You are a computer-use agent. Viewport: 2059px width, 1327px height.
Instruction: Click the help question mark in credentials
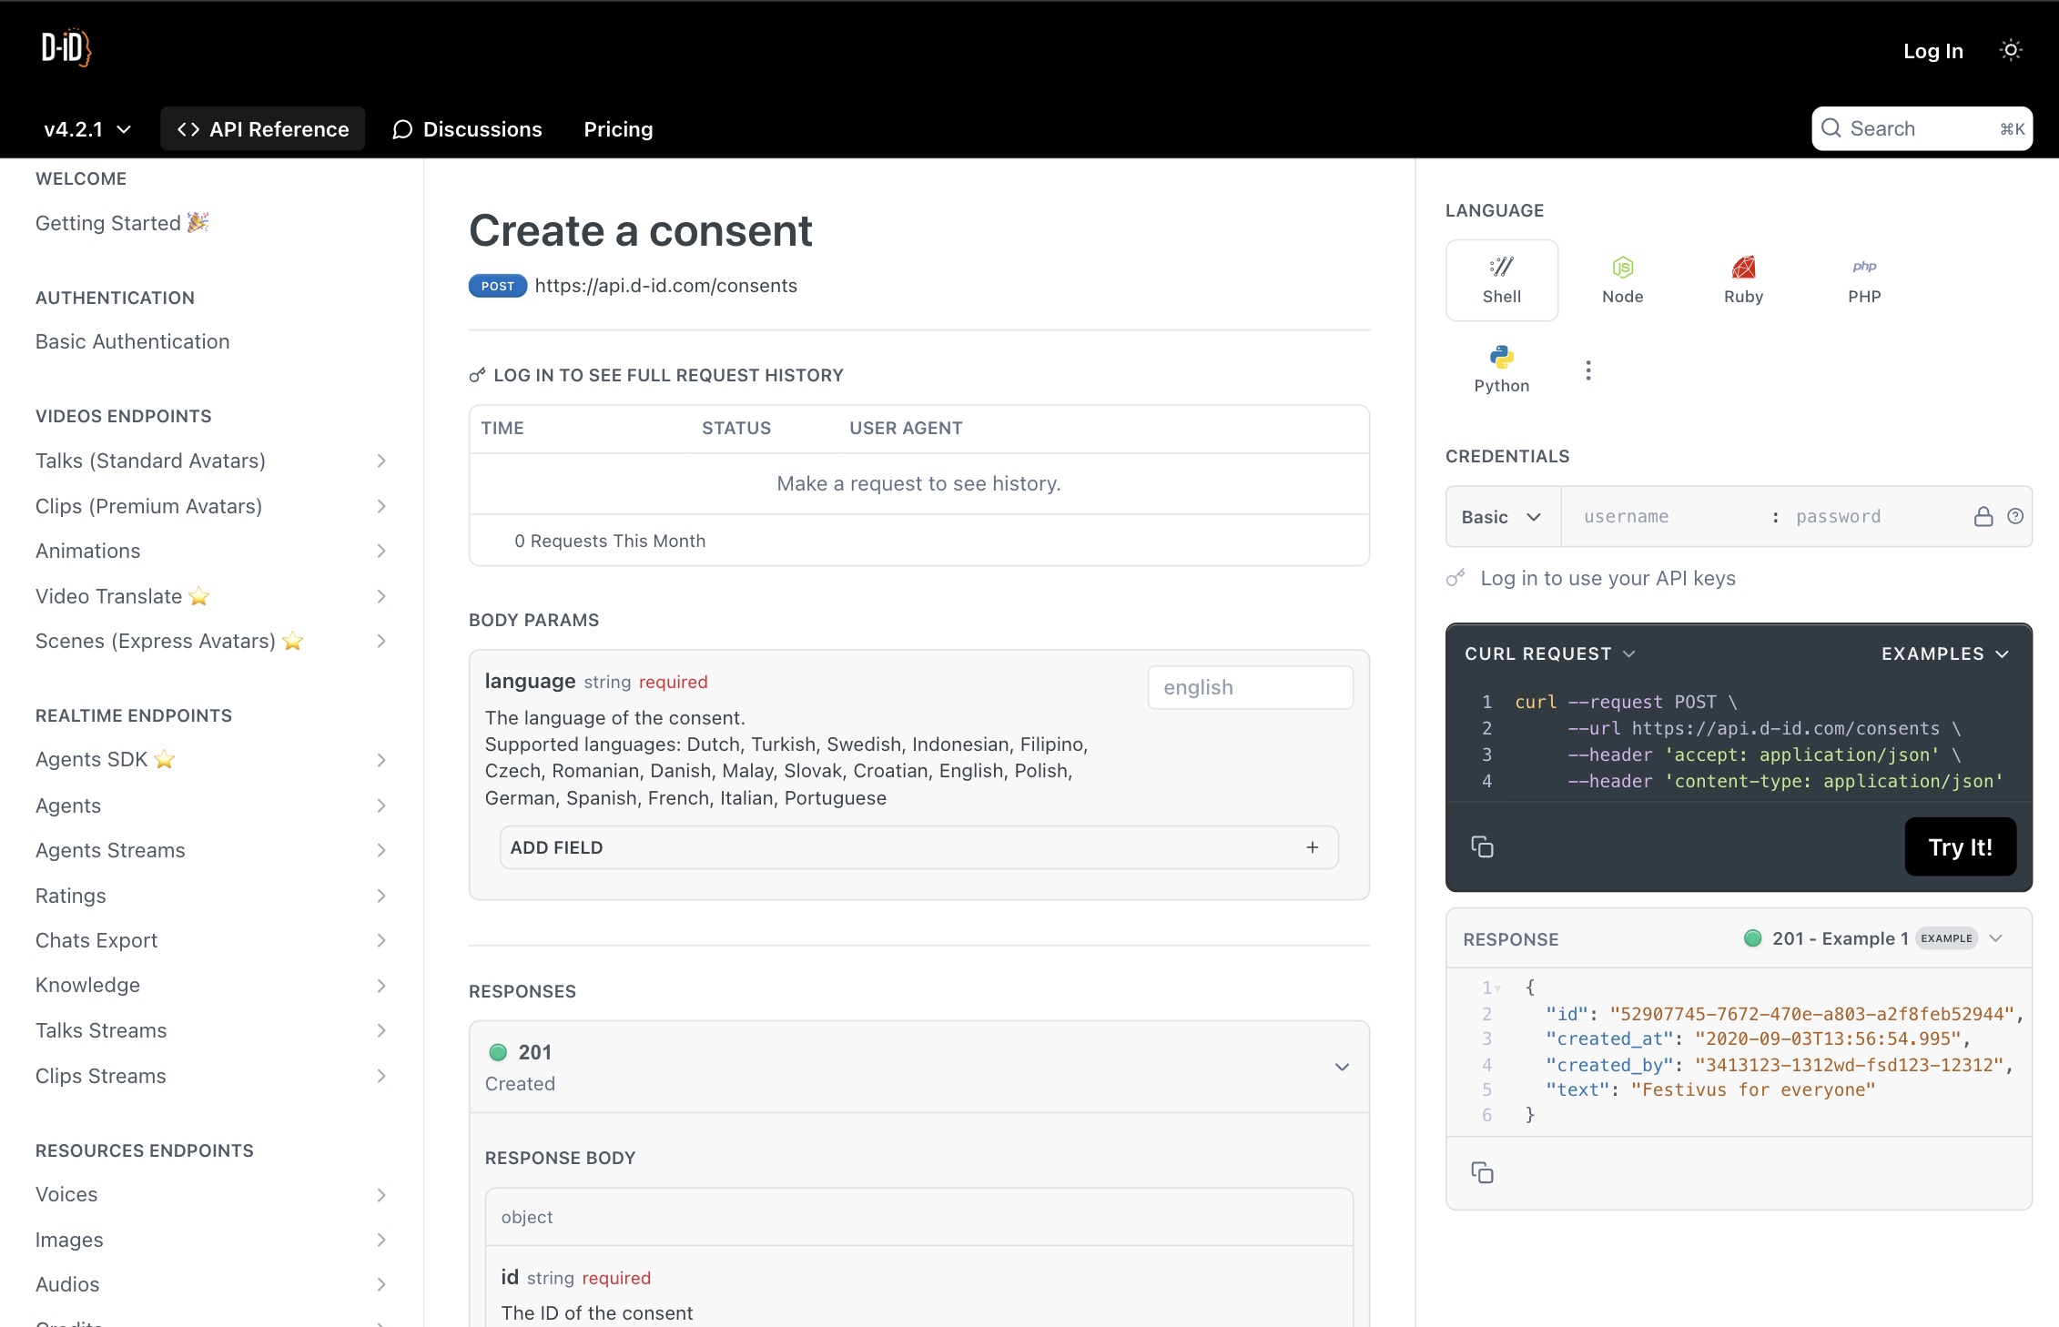coord(2015,516)
